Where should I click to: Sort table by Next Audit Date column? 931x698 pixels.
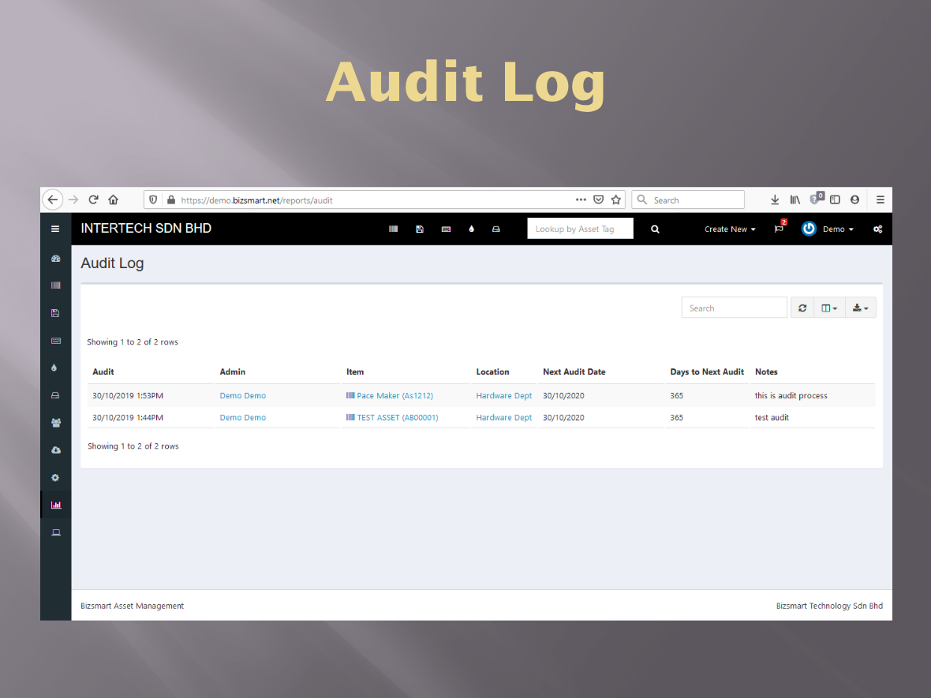point(574,371)
